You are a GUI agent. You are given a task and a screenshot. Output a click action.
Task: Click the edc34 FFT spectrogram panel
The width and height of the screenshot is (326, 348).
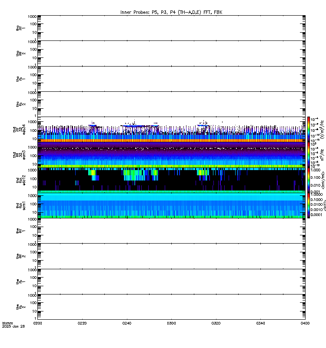point(171,129)
